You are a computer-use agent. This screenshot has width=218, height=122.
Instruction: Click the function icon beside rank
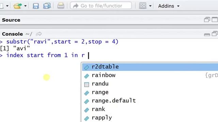tap(87, 110)
